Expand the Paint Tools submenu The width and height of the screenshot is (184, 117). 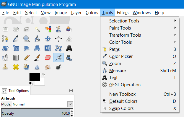[x=139, y=28]
